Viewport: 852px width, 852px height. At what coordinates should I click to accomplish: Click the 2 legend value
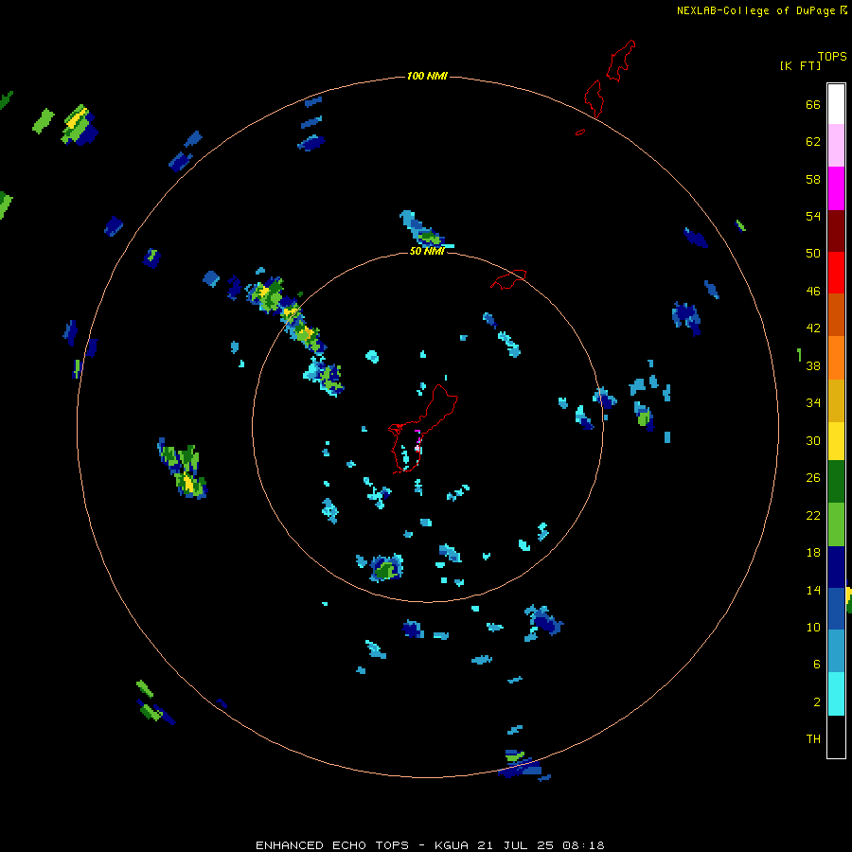tap(817, 702)
